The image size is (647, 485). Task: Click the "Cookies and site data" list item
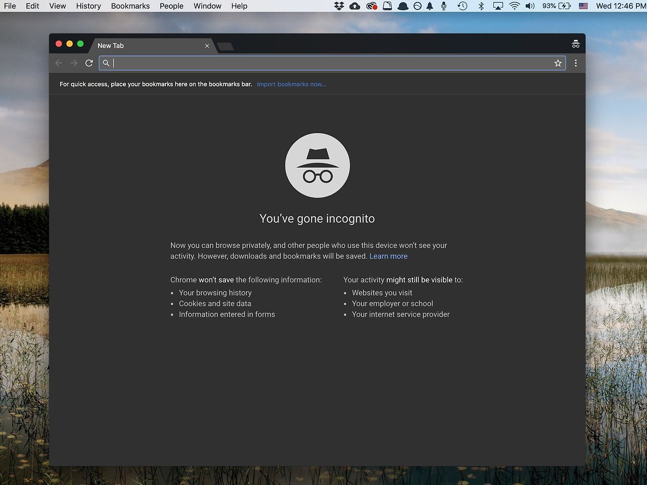tap(215, 304)
